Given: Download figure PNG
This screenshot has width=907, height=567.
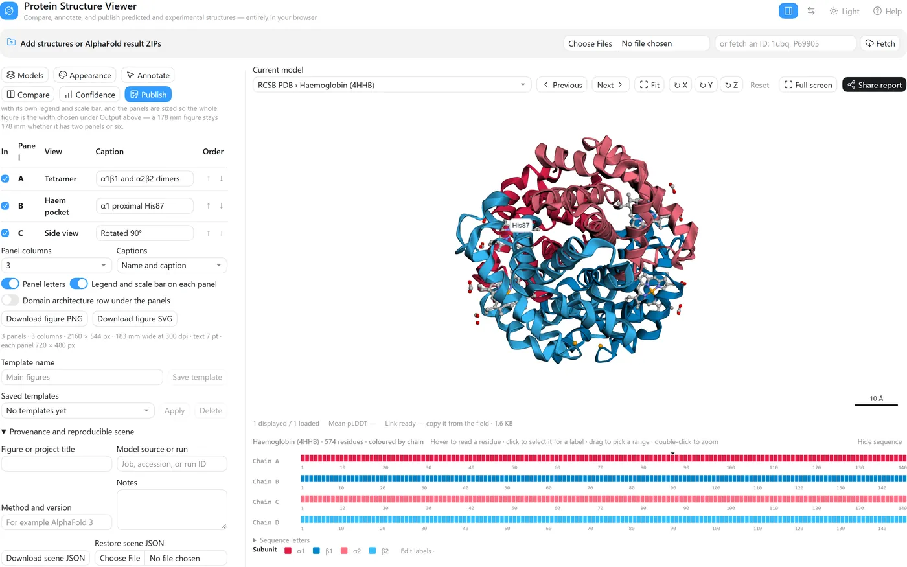Looking at the screenshot, I should pos(45,319).
